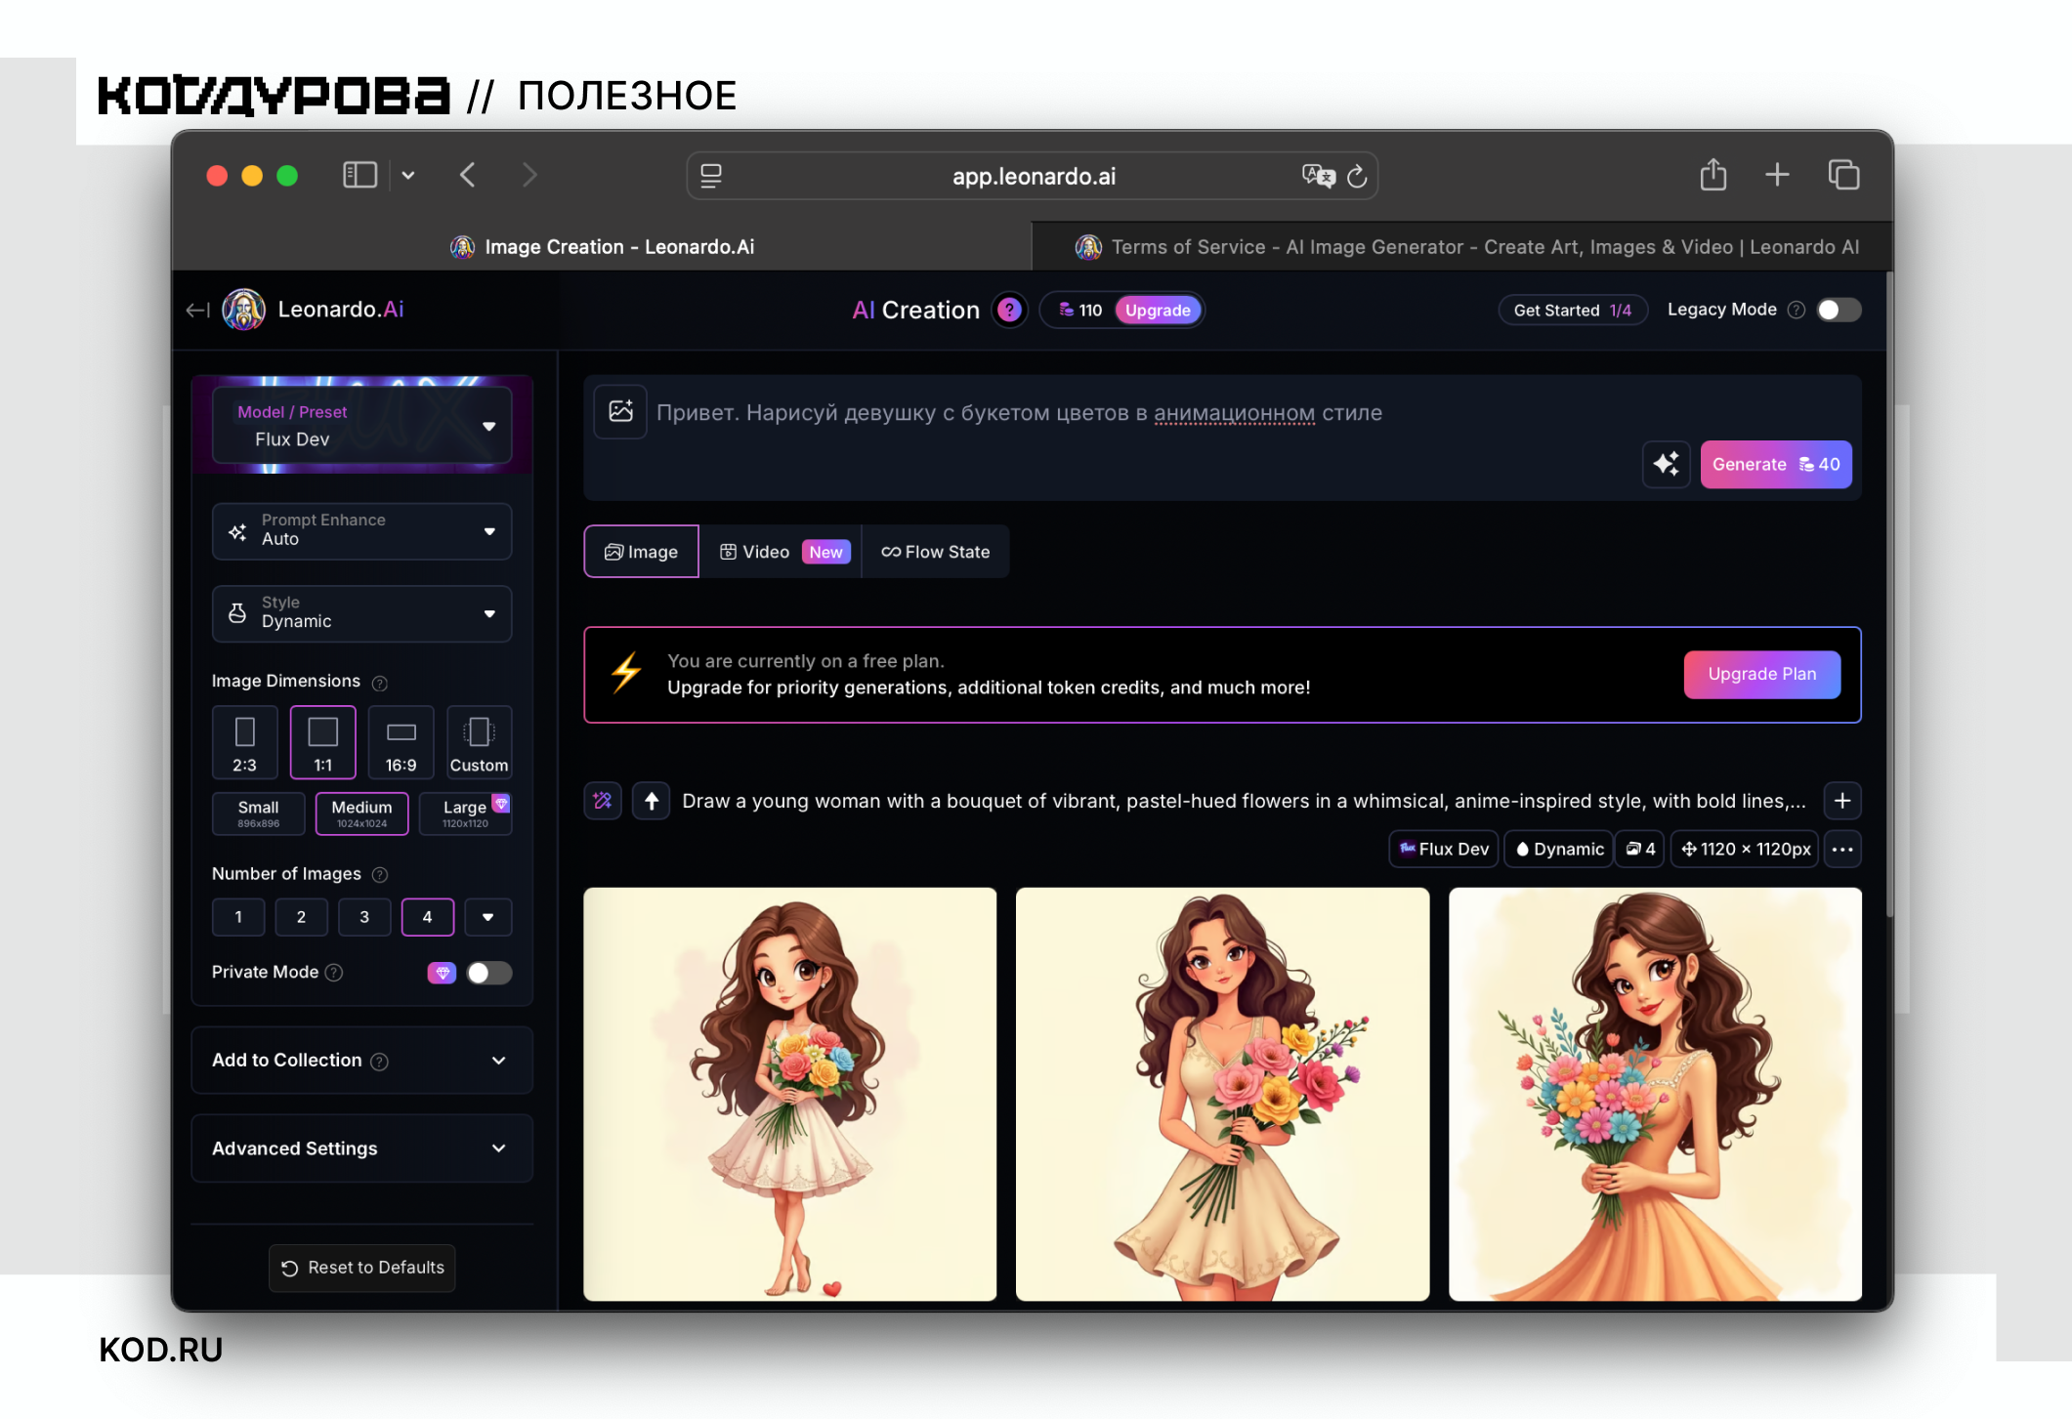Click the Generate button
Image resolution: width=2072 pixels, height=1419 pixels.
[x=1776, y=465]
